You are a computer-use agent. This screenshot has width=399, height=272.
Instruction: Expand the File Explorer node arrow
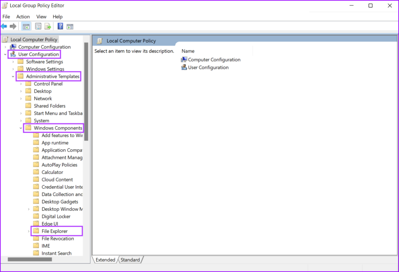pyautogui.click(x=29, y=231)
